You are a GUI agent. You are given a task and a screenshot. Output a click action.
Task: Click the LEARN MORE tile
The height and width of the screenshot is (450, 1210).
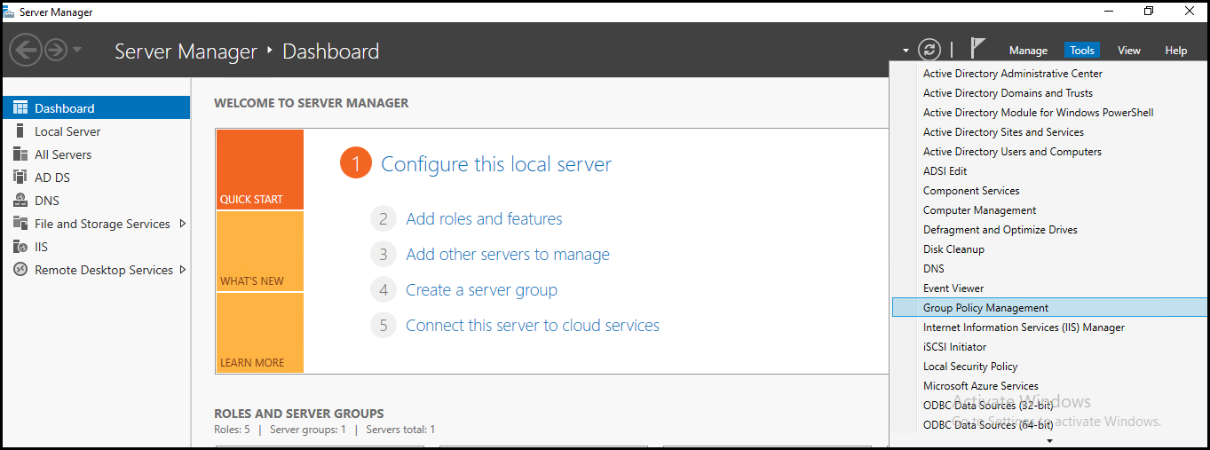click(259, 333)
